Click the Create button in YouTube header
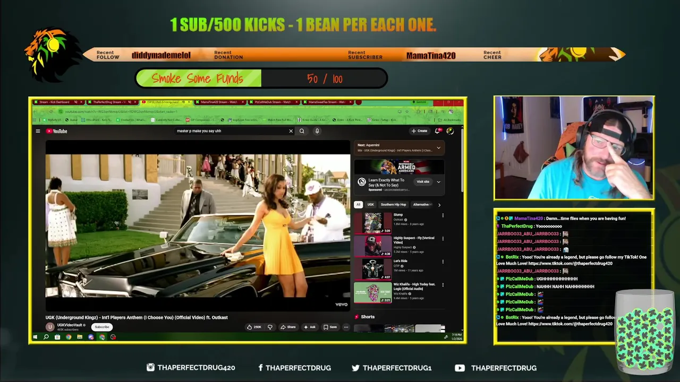This screenshot has height=382, width=680. coord(419,131)
